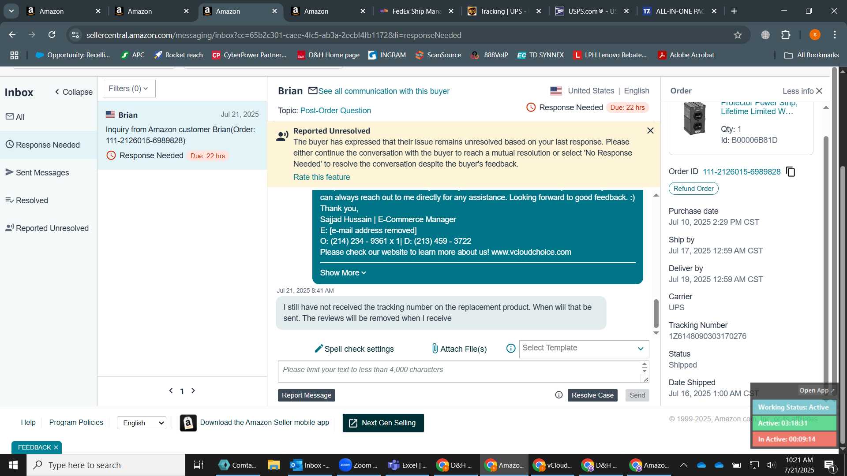View site information icon in address bar

pos(75,35)
